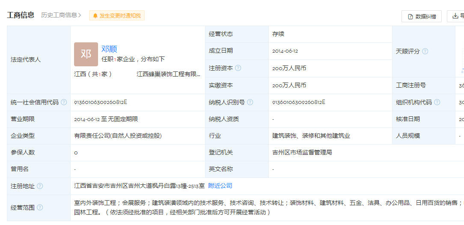Image resolution: width=464 pixels, height=225 pixels.
Task: Open legal representative 邓顺's profile link
Action: 109,49
